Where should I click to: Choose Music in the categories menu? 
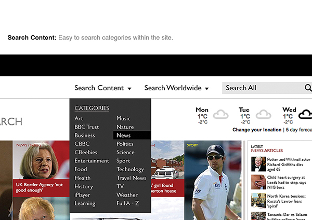tap(123, 118)
